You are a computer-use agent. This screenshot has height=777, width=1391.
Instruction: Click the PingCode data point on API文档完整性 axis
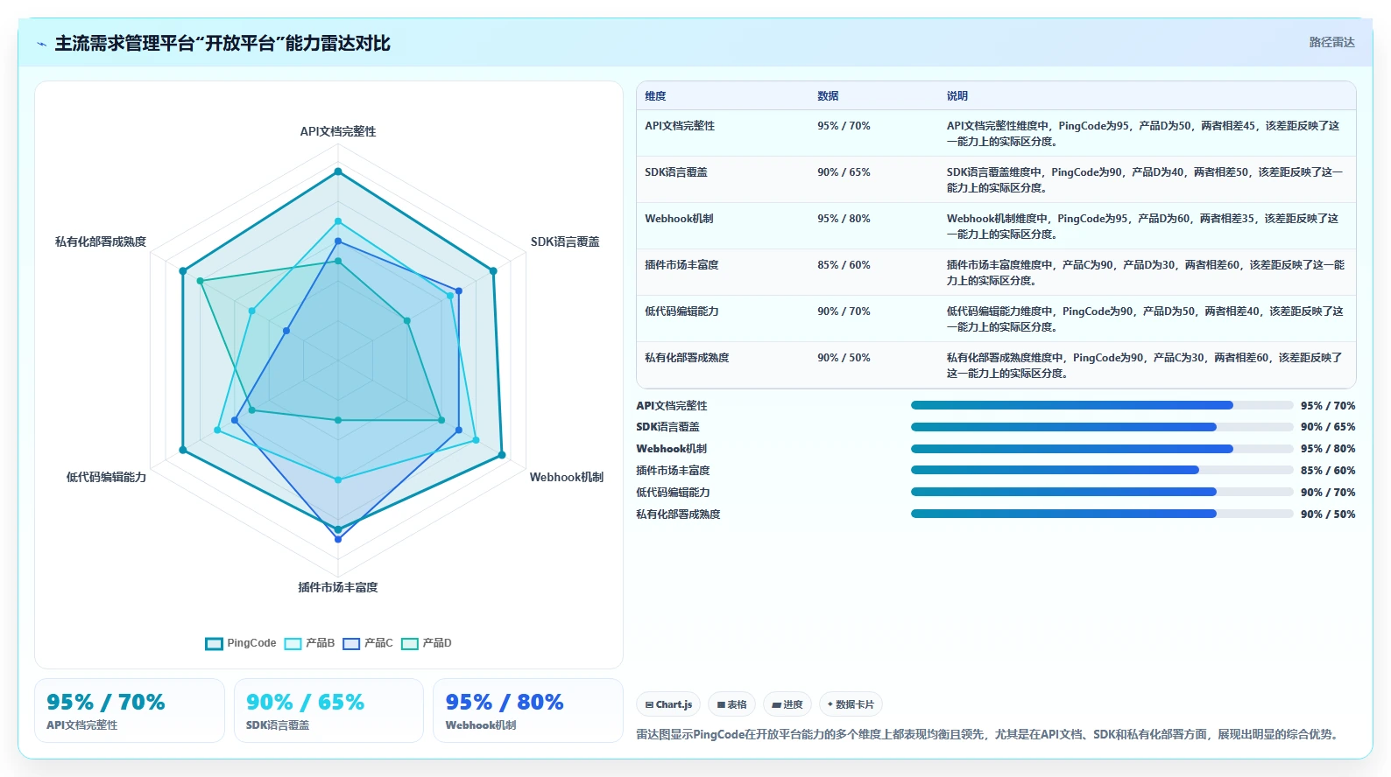pyautogui.click(x=338, y=171)
